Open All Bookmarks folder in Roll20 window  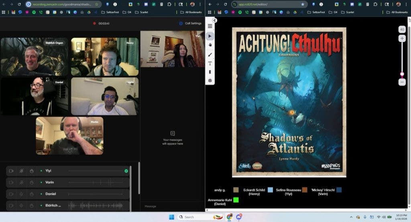(x=397, y=12)
